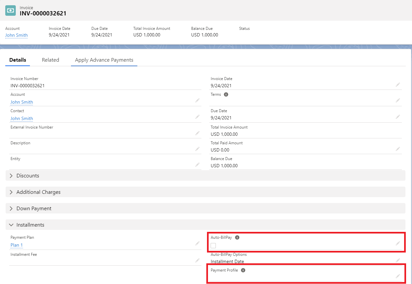Open John Smith account link in header

(x=16, y=35)
